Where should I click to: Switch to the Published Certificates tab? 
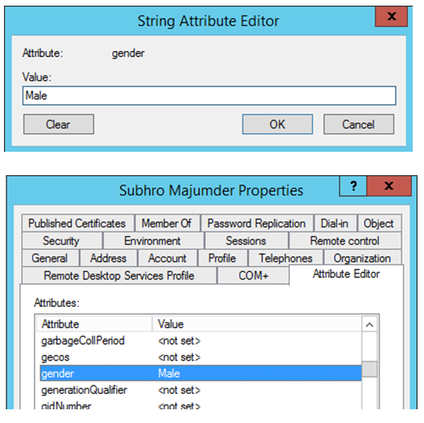[x=78, y=224]
